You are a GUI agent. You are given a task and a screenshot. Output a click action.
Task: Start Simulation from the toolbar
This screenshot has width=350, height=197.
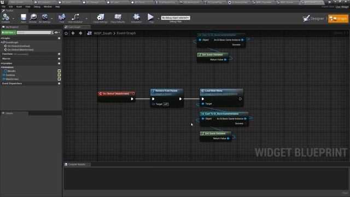(x=136, y=18)
